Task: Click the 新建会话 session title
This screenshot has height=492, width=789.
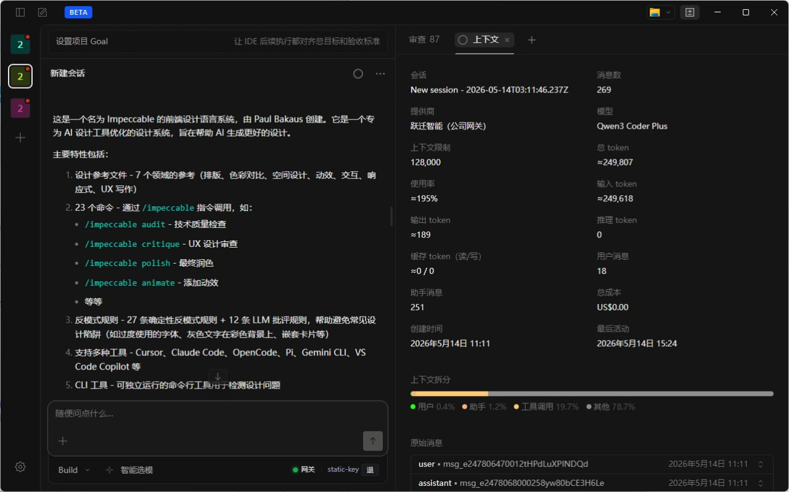Action: pyautogui.click(x=68, y=73)
